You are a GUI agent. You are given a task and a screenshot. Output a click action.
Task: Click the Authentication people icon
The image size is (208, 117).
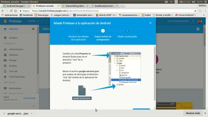click(x=5, y=49)
